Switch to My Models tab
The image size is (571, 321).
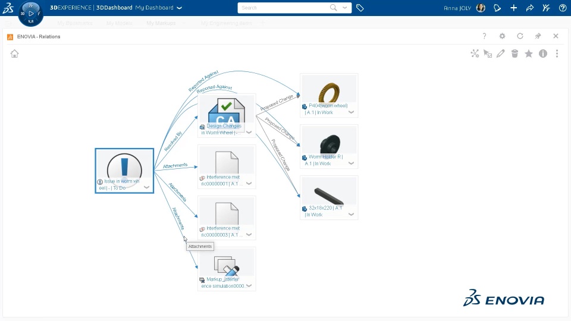tap(120, 23)
